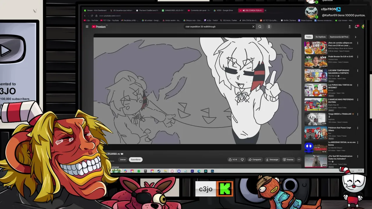The image size is (372, 209).
Task: Switch to the Contenido del canal tab
Action: [x=199, y=10]
